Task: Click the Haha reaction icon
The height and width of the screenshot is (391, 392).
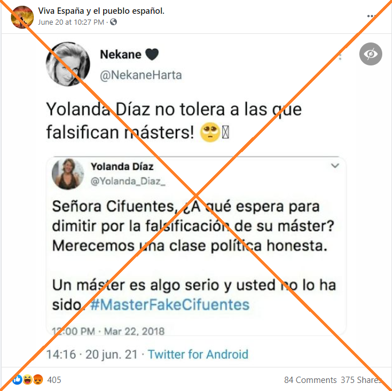Action: point(28,380)
